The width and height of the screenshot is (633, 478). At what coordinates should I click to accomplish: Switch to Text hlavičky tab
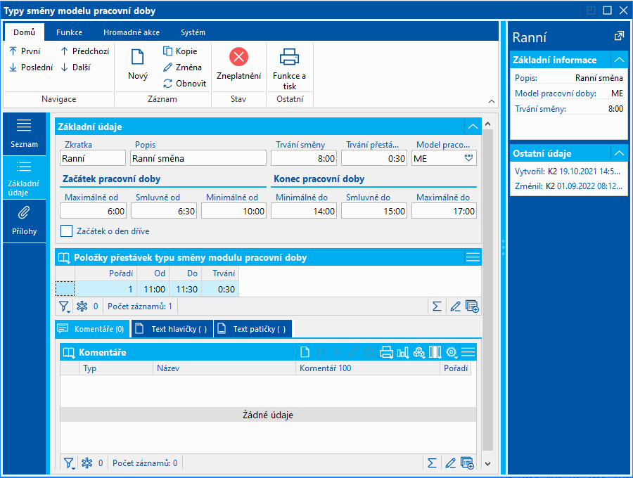point(172,329)
